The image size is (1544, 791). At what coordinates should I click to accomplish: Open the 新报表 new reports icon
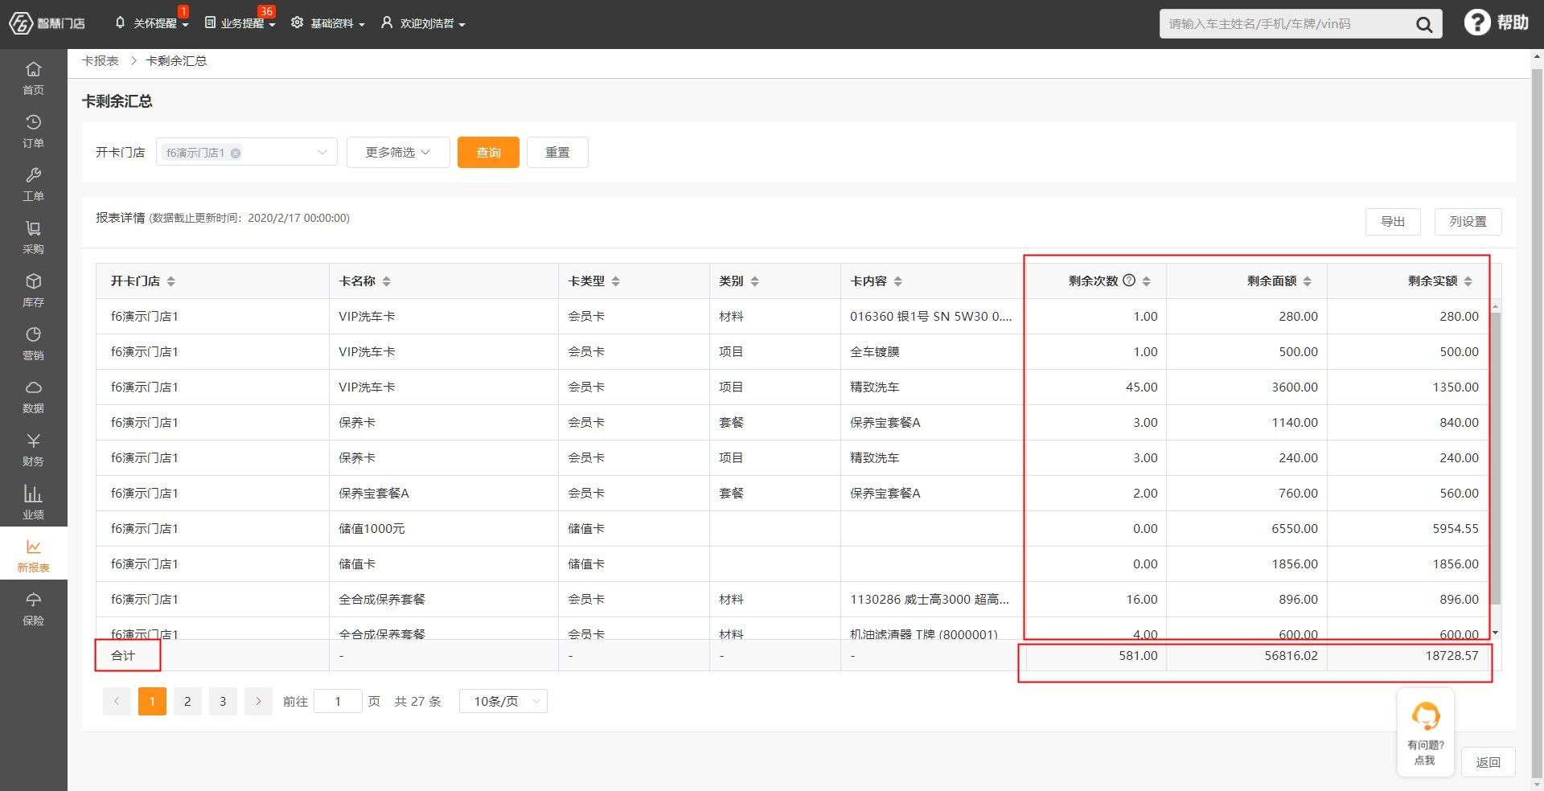point(33,555)
